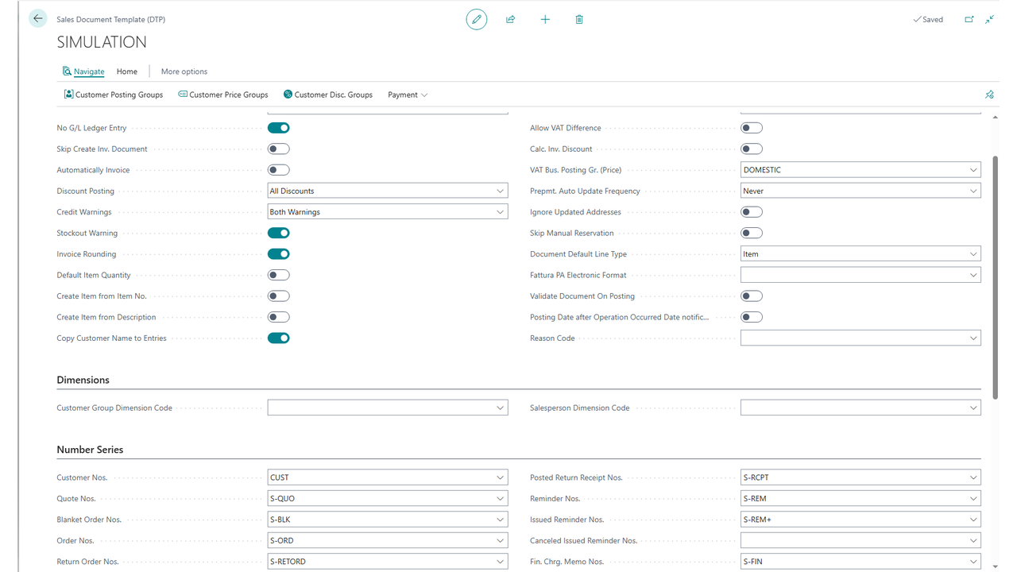Open Customer Group Dimension Code dropdown
The height and width of the screenshot is (572, 1017).
[x=501, y=408]
